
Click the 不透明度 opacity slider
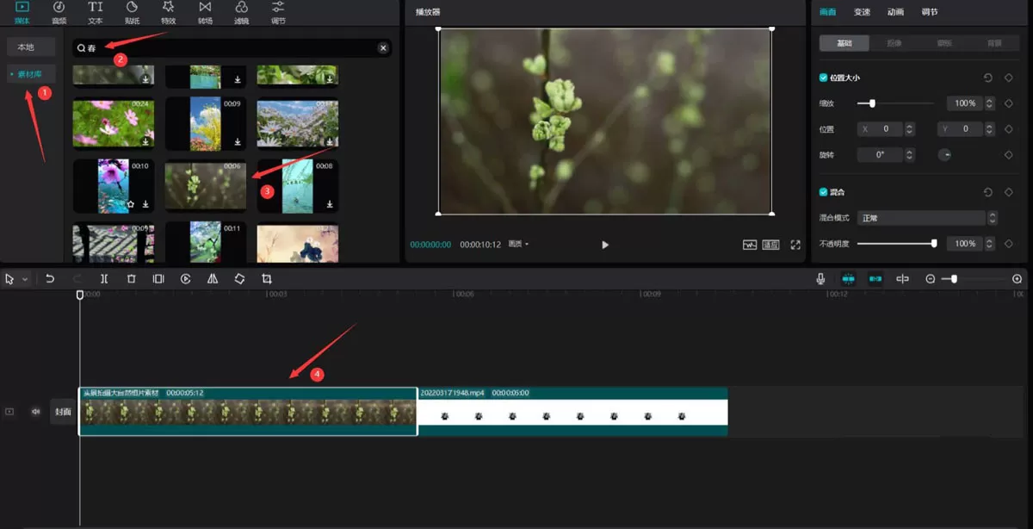pos(896,244)
